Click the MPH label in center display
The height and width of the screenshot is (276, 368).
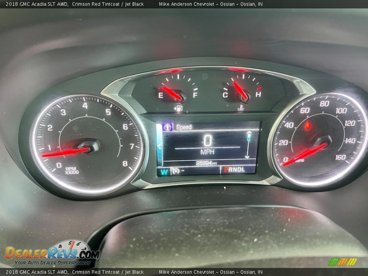coord(207,152)
